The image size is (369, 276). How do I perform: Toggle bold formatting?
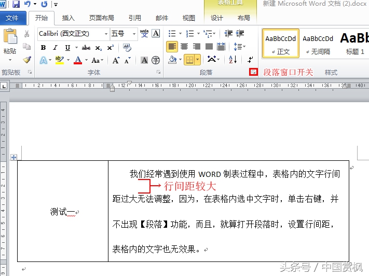pyautogui.click(x=43, y=48)
